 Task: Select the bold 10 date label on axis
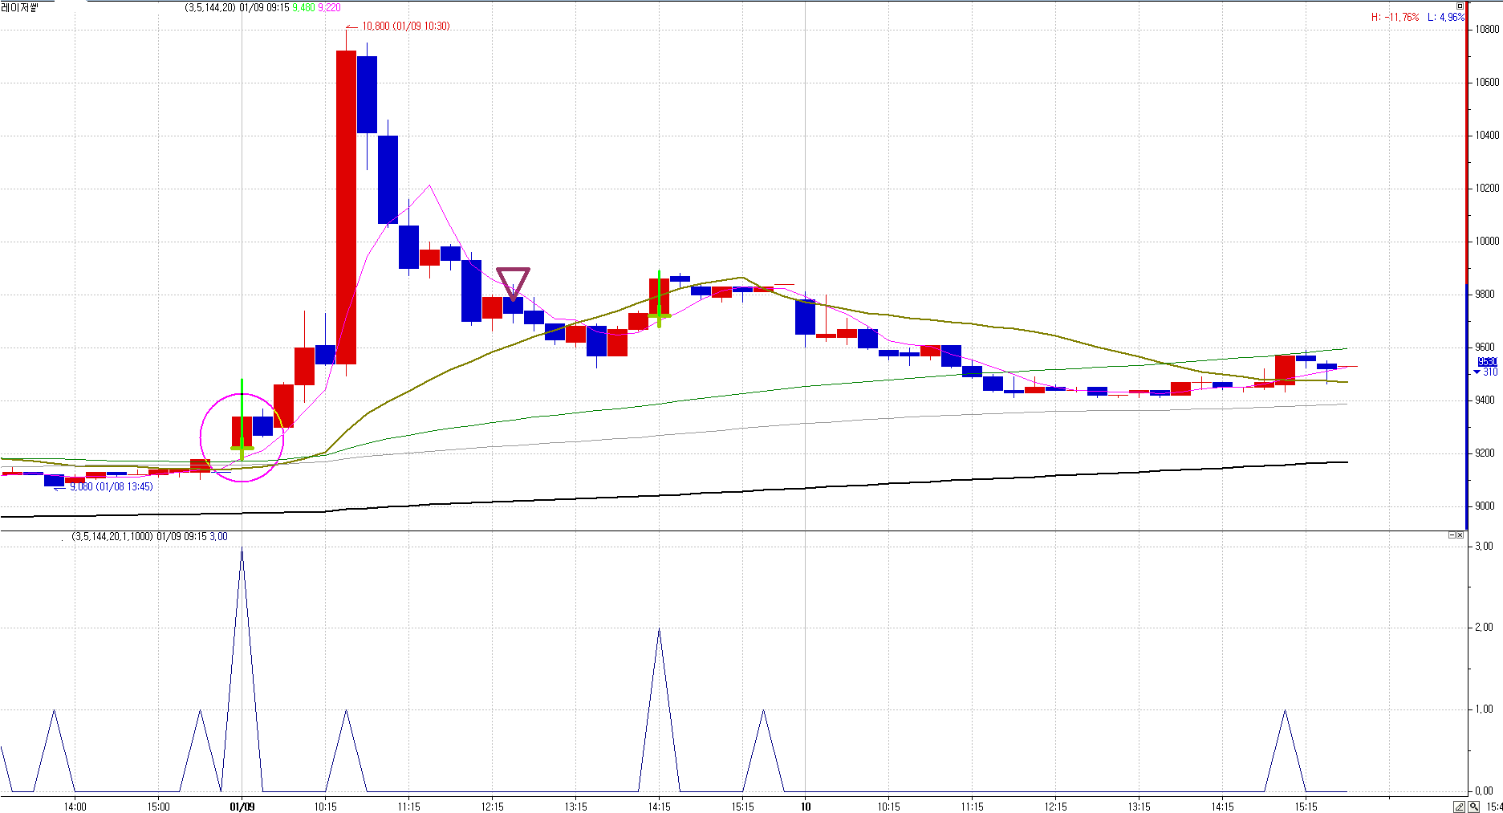(806, 807)
